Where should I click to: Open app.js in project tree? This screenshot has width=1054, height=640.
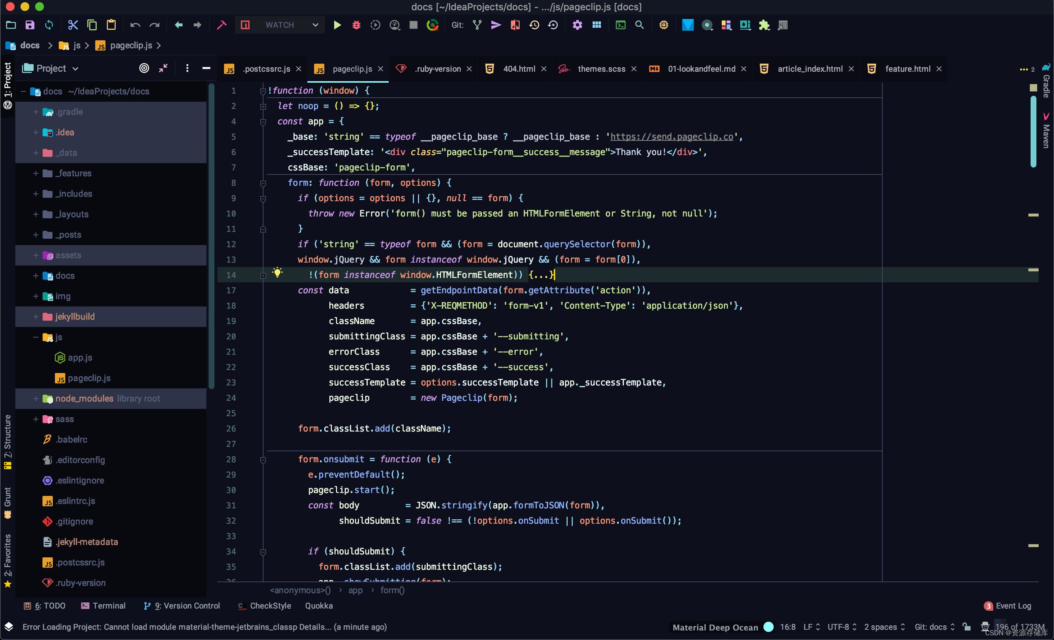pyautogui.click(x=80, y=358)
